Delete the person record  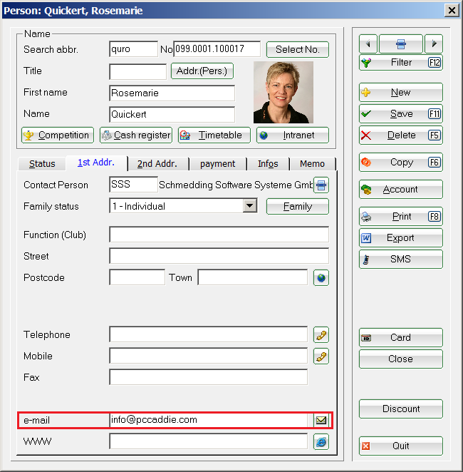click(x=401, y=135)
